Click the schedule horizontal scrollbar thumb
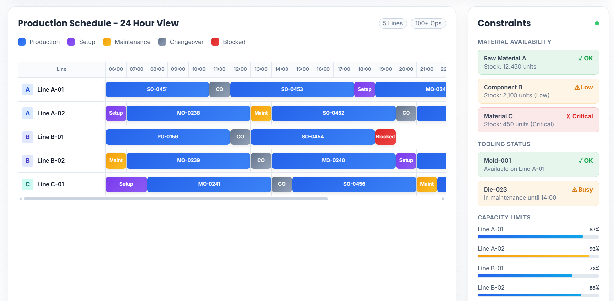This screenshot has height=301, width=614. click(x=176, y=199)
